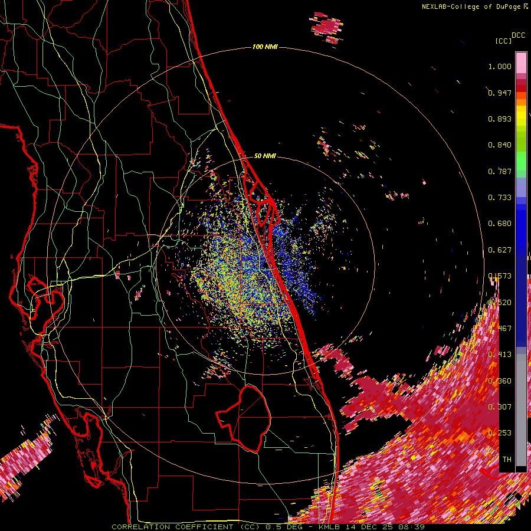
Task: Click the 0.467 legend value
Action: (500, 329)
